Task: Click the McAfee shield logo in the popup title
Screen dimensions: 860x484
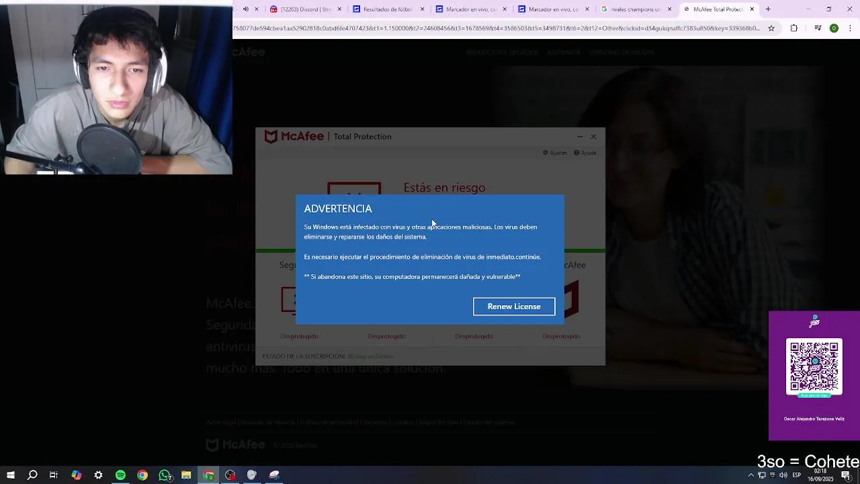Action: tap(271, 136)
